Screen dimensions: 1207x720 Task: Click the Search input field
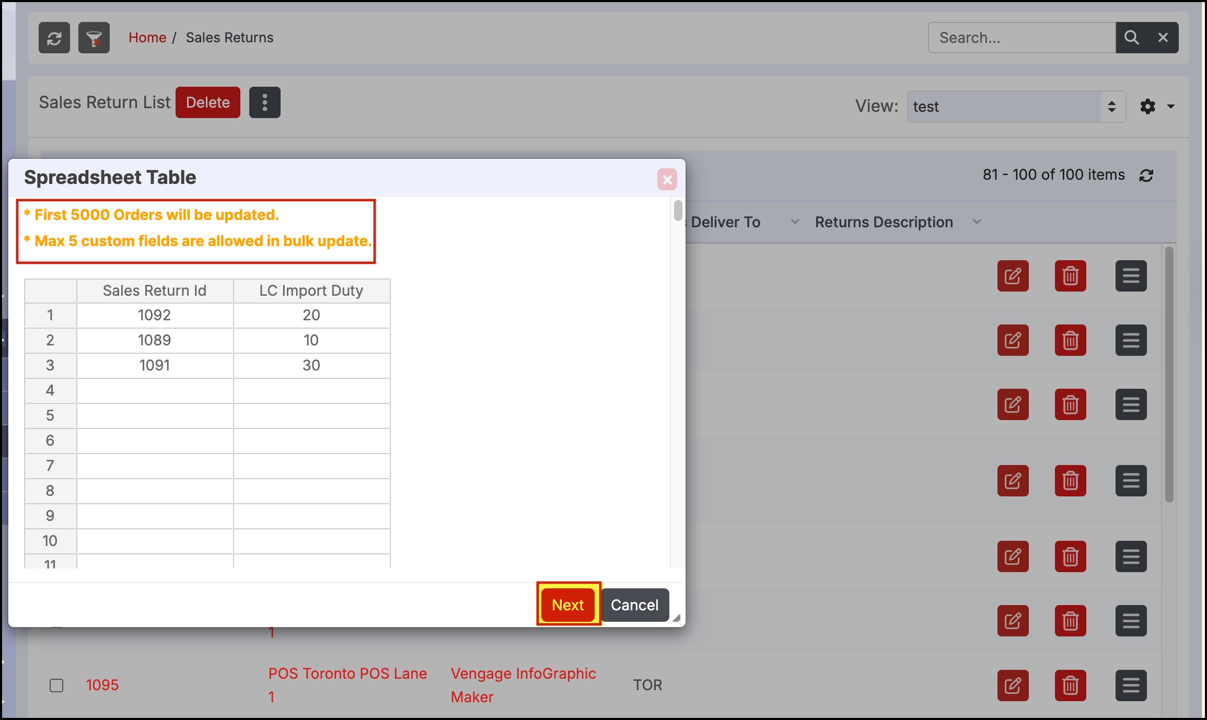pos(1022,38)
